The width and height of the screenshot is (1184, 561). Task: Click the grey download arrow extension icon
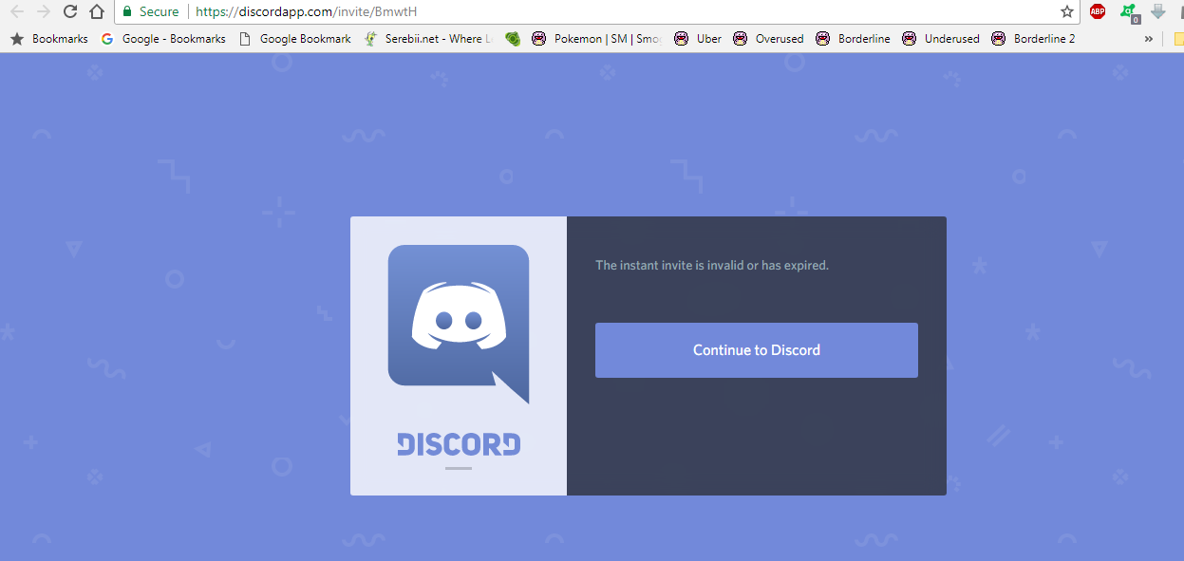point(1158,11)
